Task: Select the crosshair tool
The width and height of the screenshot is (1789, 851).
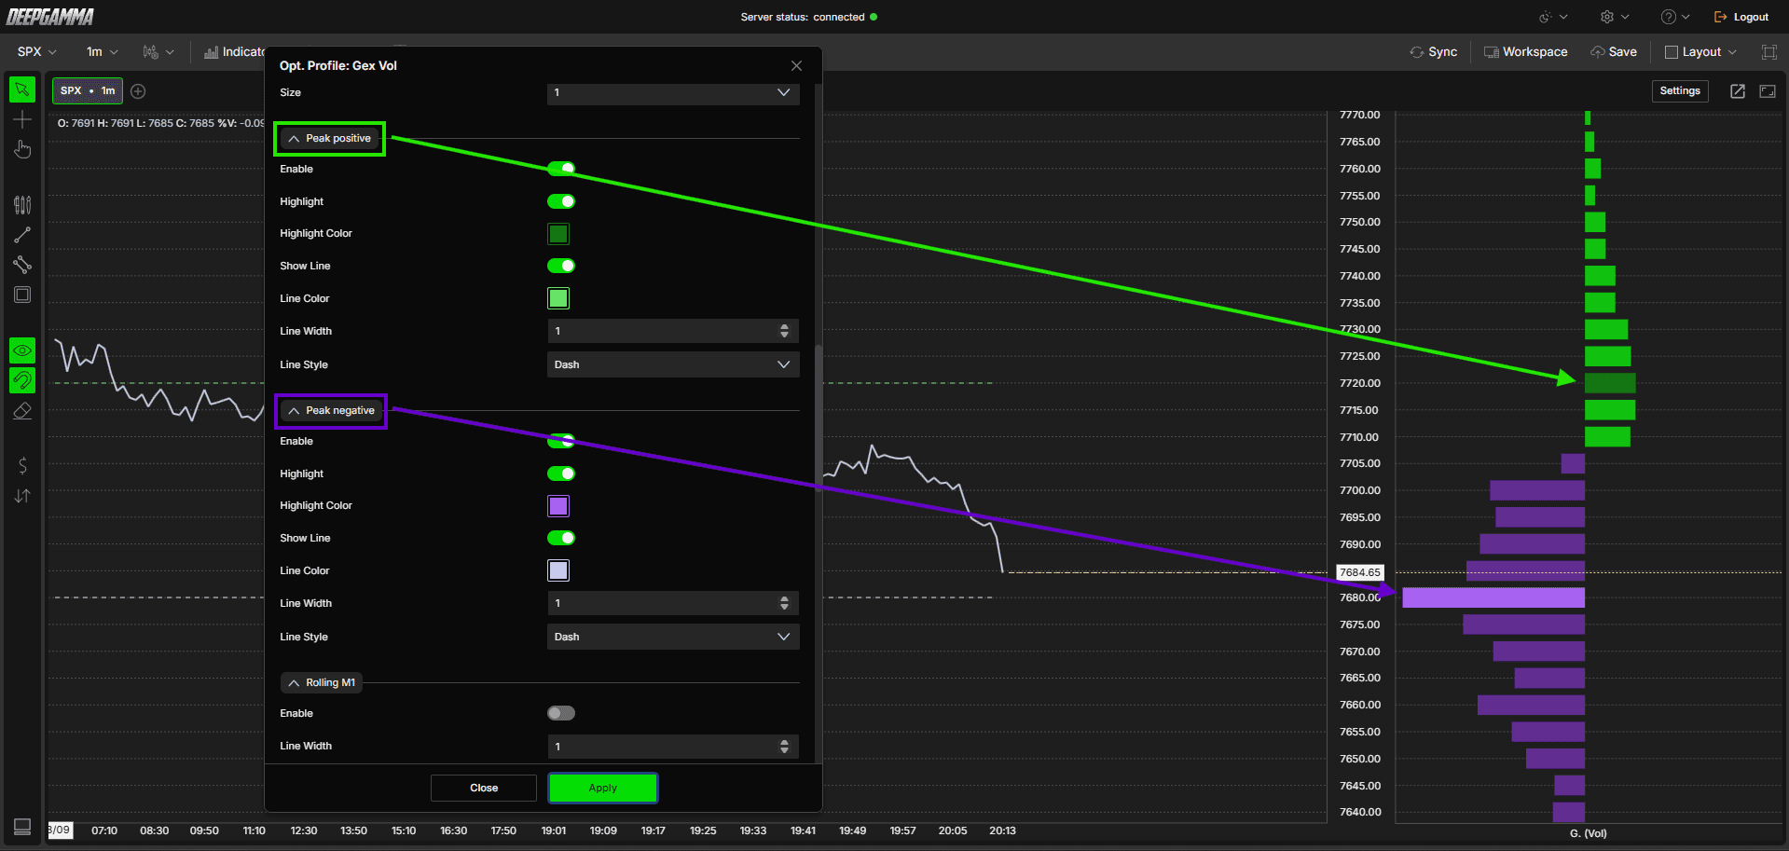Action: tap(22, 119)
